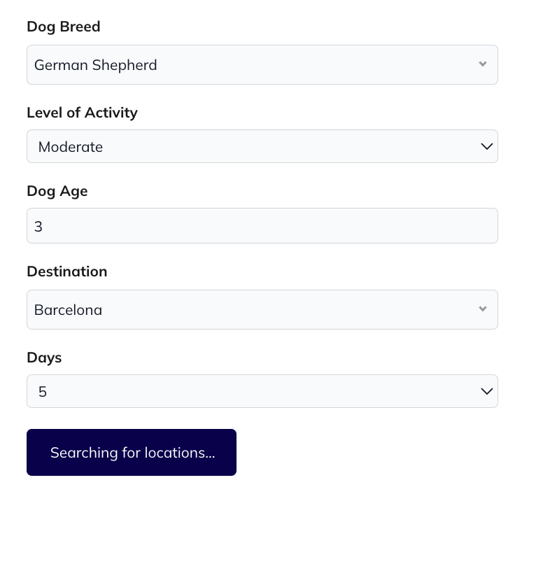Open the Destination dropdown showing Barcelona
The height and width of the screenshot is (564, 543).
[262, 310]
